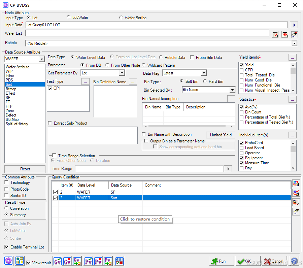Check Bin Count statistics option
Image resolution: width=303 pixels, height=268 pixels.
[x=241, y=112]
